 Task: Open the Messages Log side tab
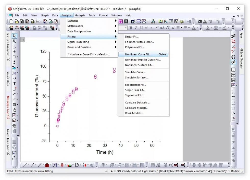point(8,107)
